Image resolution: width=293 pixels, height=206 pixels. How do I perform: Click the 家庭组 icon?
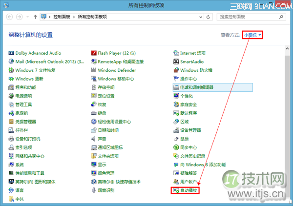11,113
